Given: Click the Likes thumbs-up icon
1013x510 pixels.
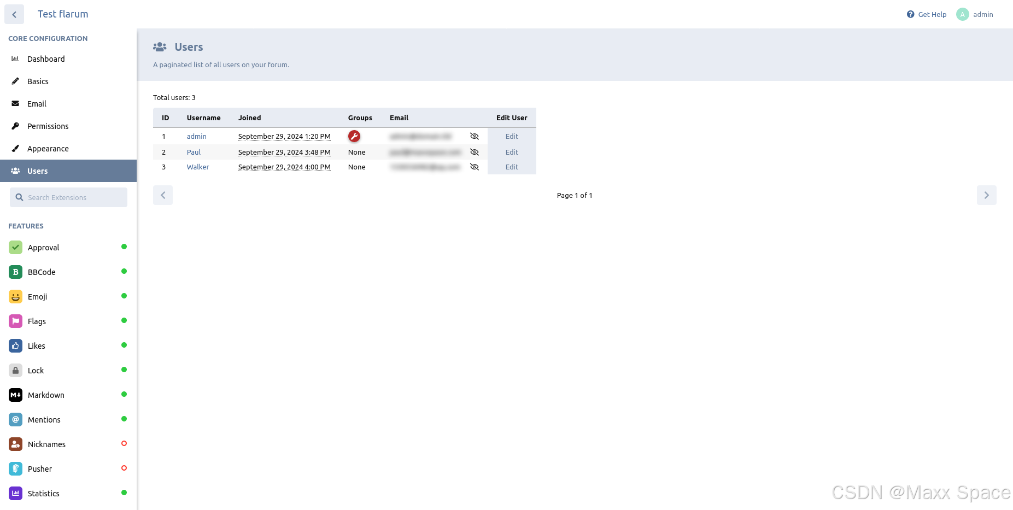Looking at the screenshot, I should (16, 346).
